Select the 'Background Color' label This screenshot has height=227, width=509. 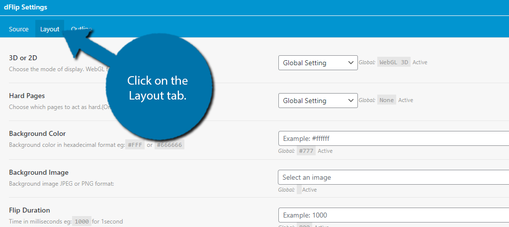pos(37,134)
